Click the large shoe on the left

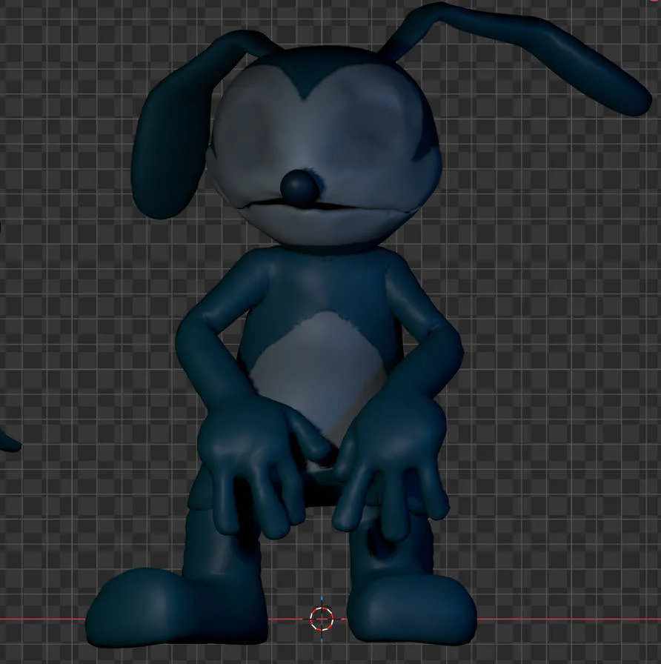(x=176, y=608)
